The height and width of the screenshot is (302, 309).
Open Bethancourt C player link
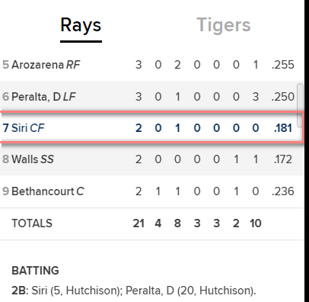[x=48, y=191]
